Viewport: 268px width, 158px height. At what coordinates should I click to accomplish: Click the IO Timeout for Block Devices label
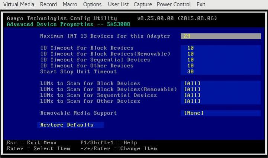click(87, 48)
